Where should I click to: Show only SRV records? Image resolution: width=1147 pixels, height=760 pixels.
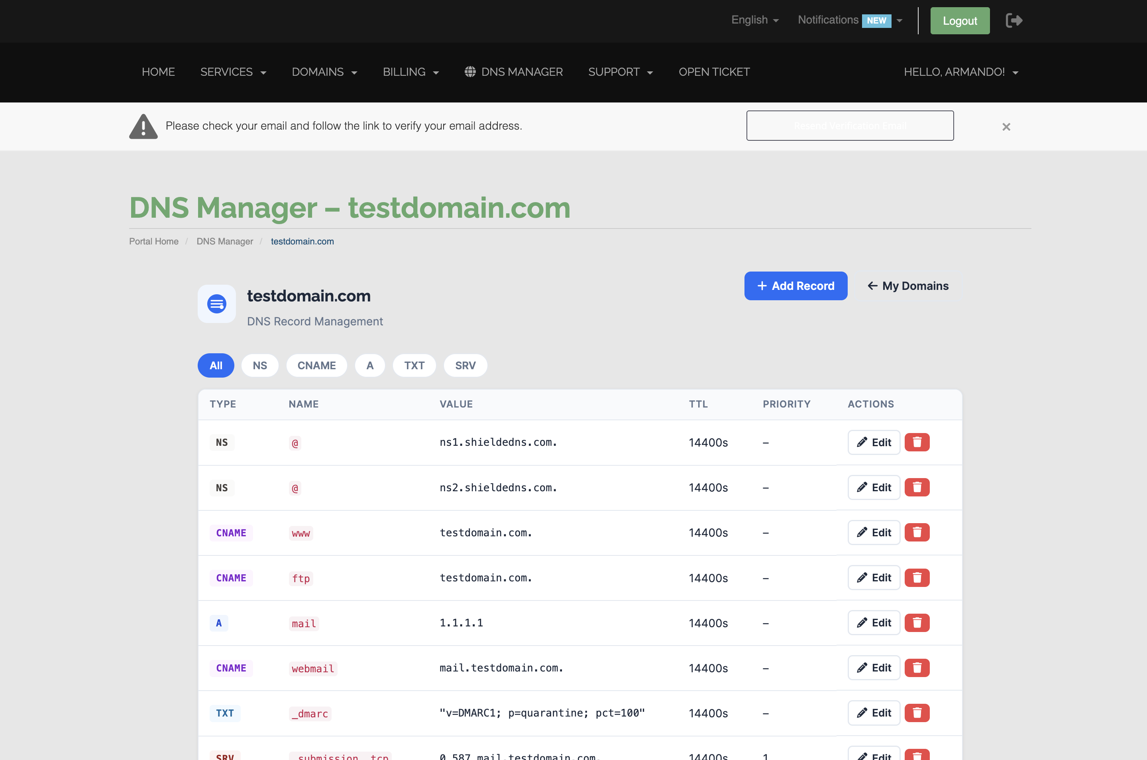465,366
